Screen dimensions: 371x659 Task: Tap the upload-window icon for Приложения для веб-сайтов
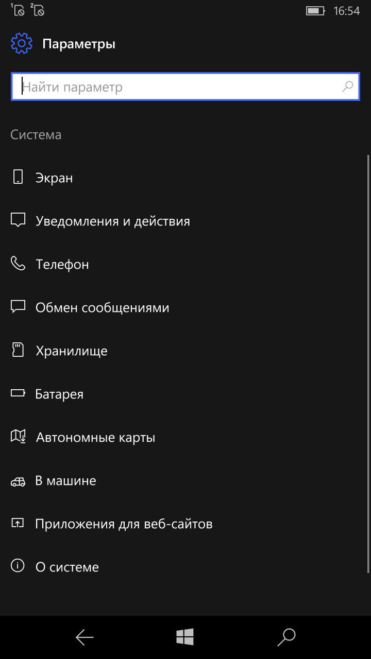click(18, 523)
